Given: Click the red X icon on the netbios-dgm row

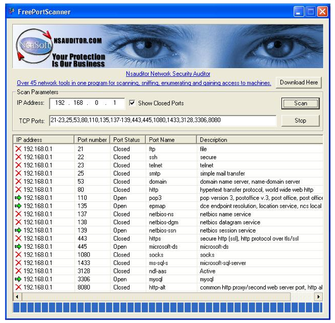Looking at the screenshot, I should pyautogui.click(x=18, y=222).
